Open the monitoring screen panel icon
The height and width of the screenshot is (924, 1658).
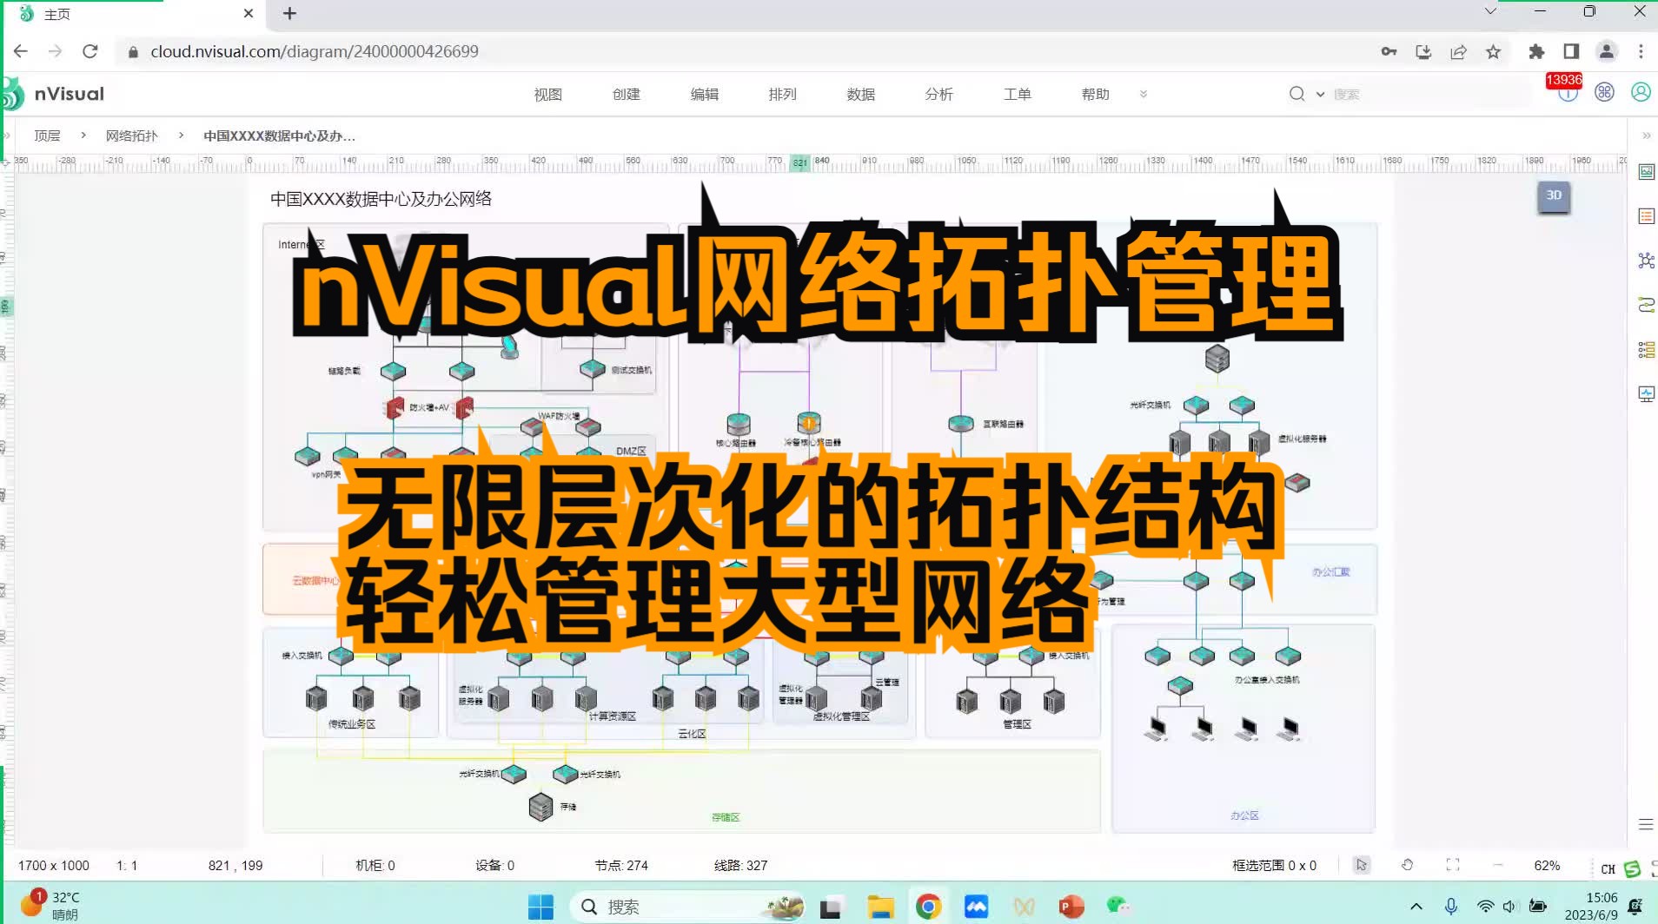pyautogui.click(x=1646, y=394)
